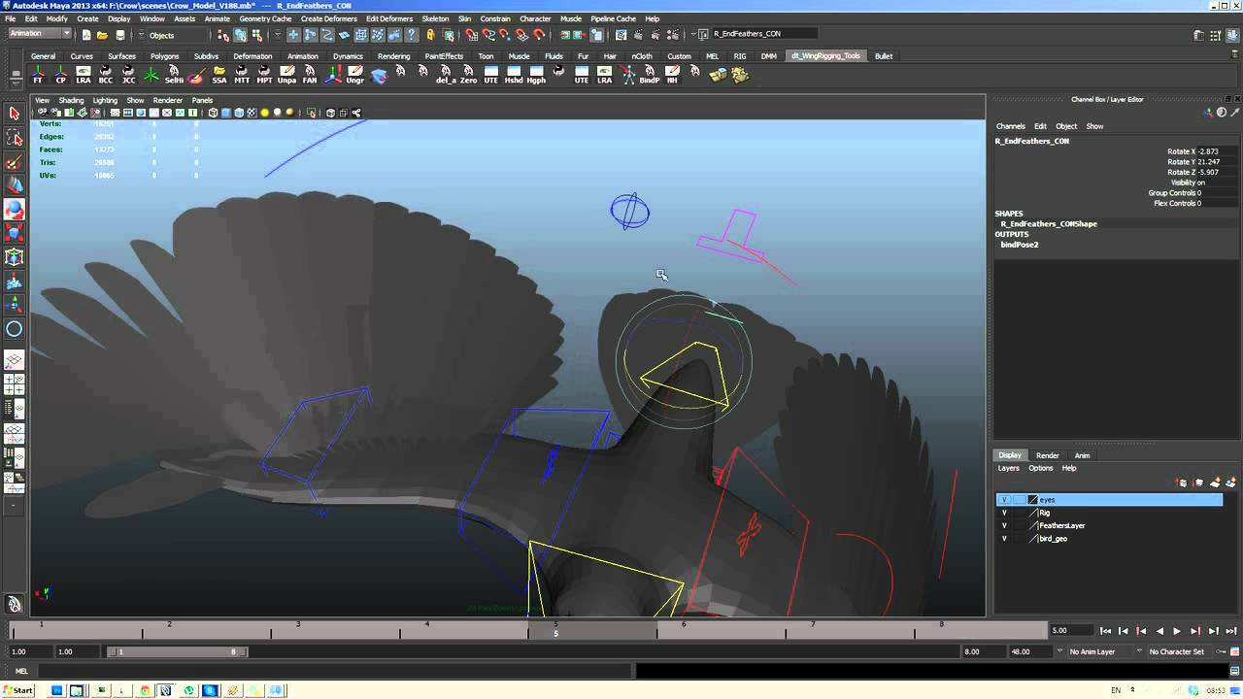
Task: Click the SelHi shelf icon
Action: 174,75
